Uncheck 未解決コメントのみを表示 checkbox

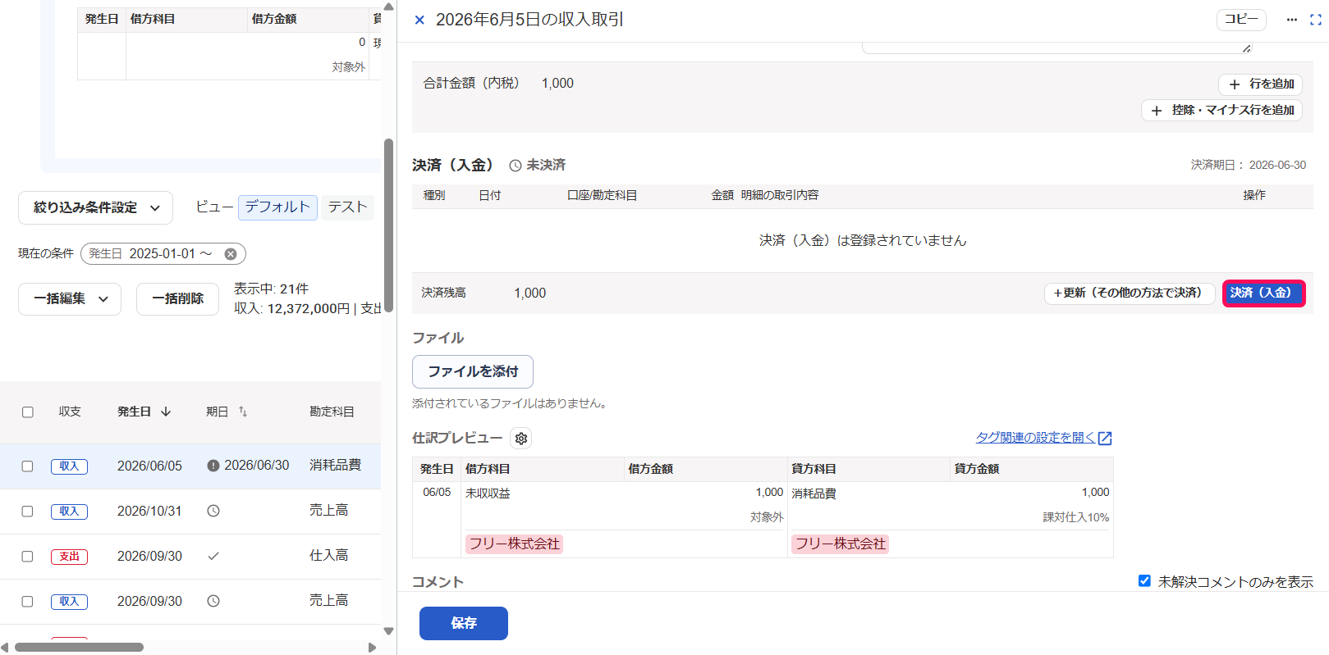pyautogui.click(x=1144, y=581)
